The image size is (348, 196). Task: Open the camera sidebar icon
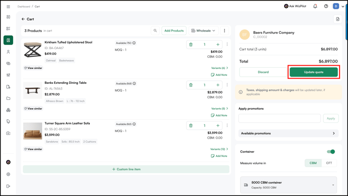(8, 133)
